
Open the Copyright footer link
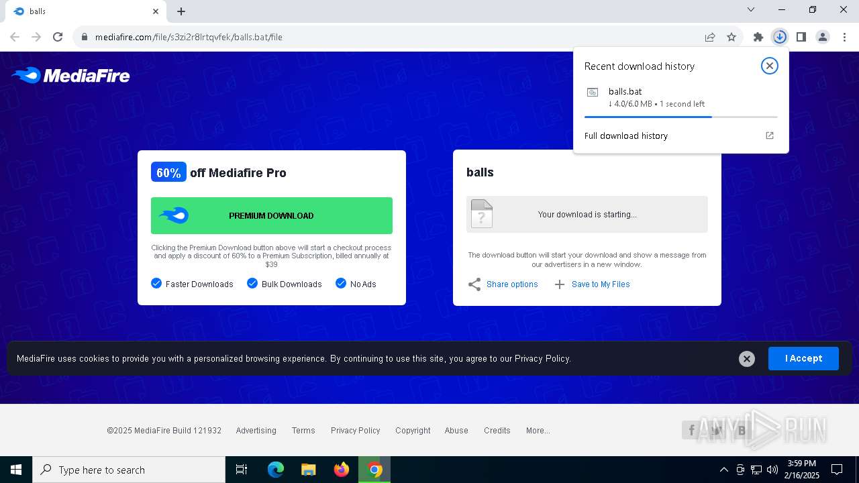(x=413, y=431)
